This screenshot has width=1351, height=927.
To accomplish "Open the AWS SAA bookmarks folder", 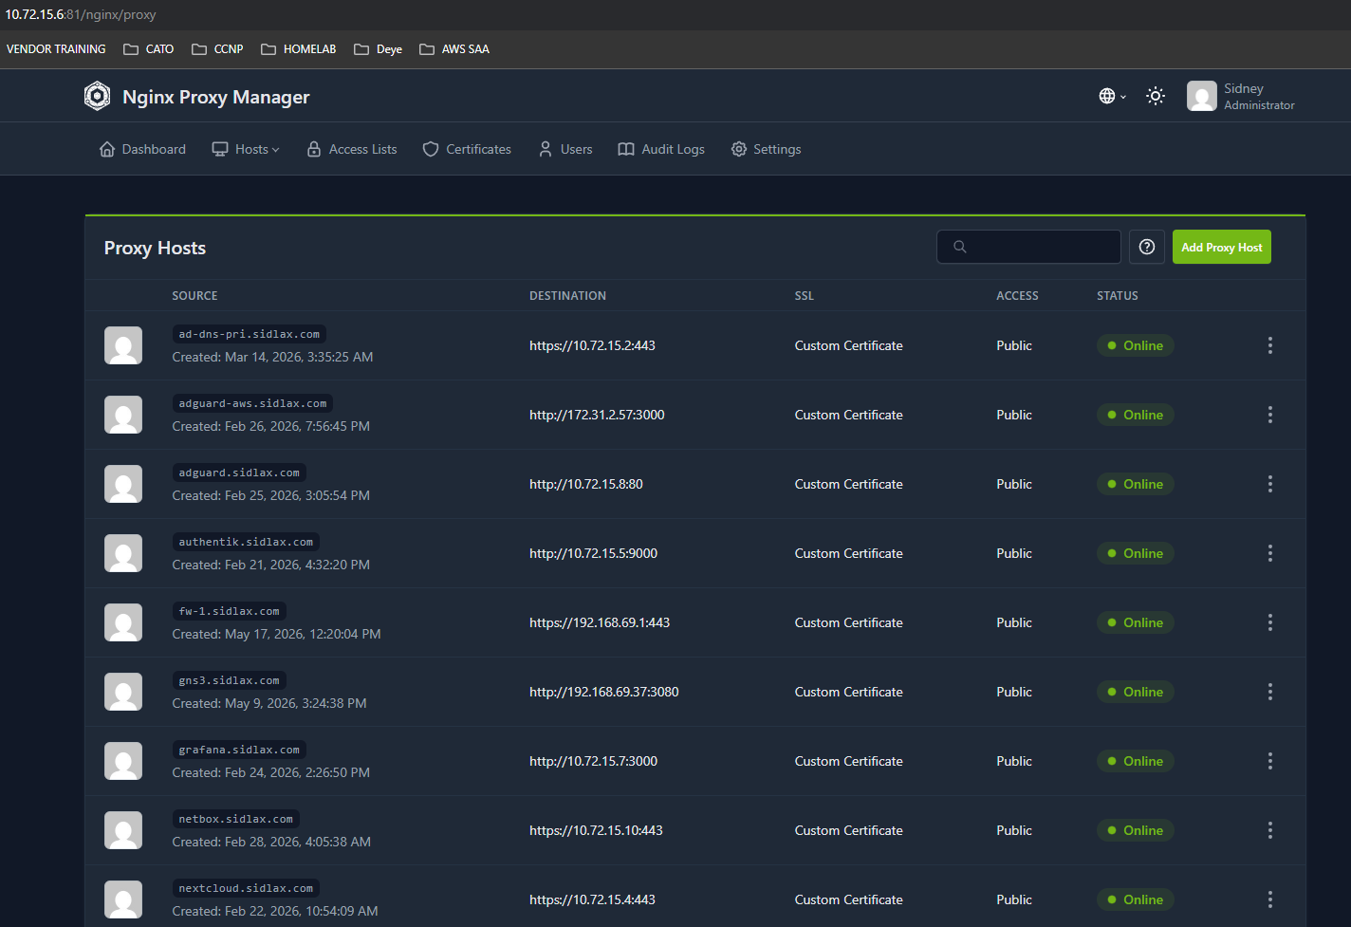I will tap(454, 49).
